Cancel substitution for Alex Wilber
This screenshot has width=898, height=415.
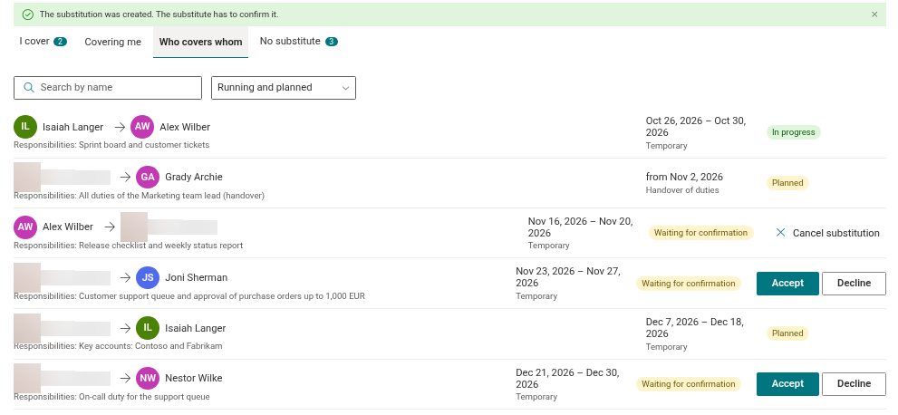pyautogui.click(x=827, y=233)
